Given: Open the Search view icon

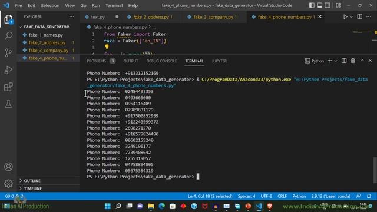Looking at the screenshot, I should tap(8, 36).
